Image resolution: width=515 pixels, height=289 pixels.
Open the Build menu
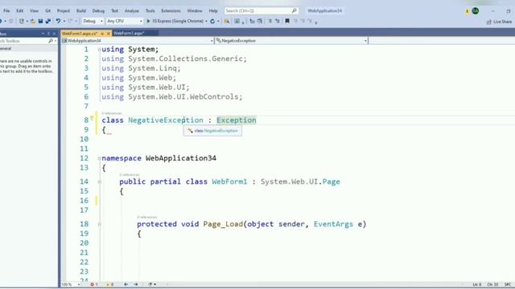[x=81, y=10]
